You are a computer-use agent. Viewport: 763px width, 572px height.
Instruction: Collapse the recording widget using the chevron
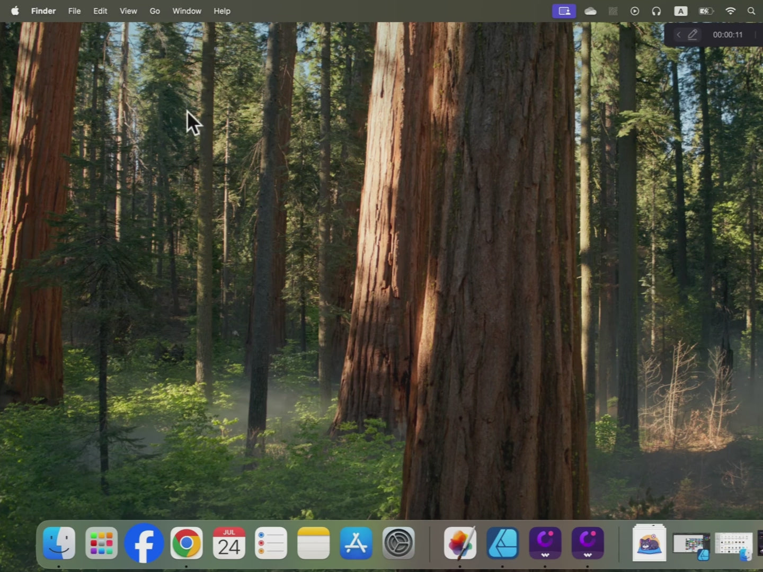[678, 35]
